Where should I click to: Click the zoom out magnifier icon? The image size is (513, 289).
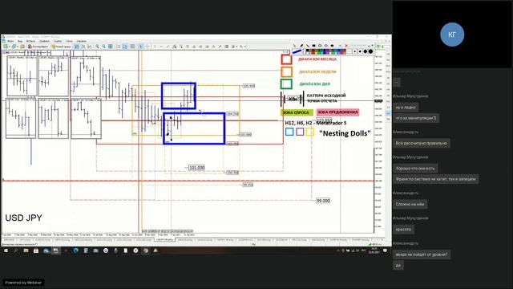tap(103, 47)
